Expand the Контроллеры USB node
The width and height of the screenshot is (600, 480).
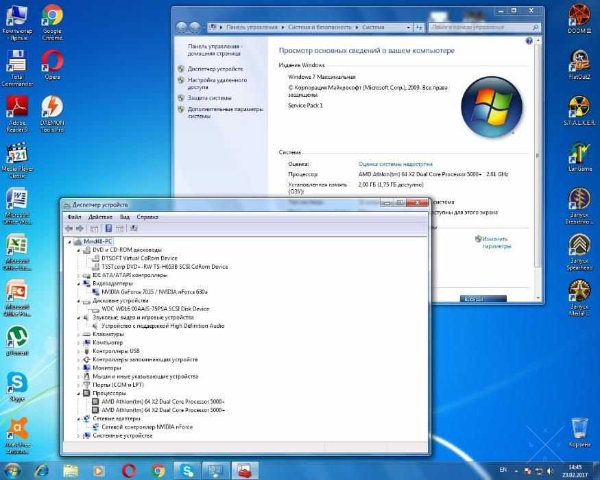(78, 351)
